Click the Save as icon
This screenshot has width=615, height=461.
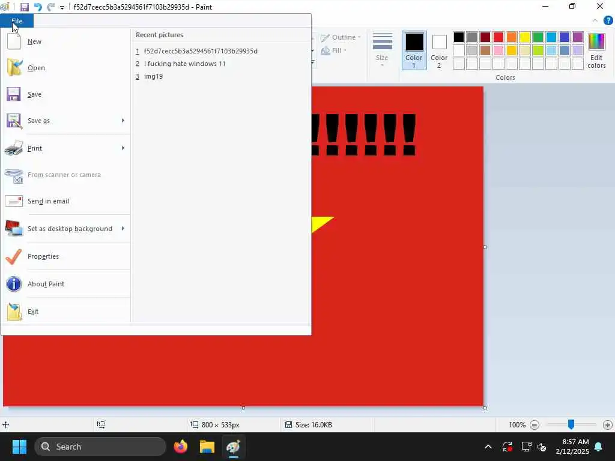(x=14, y=121)
